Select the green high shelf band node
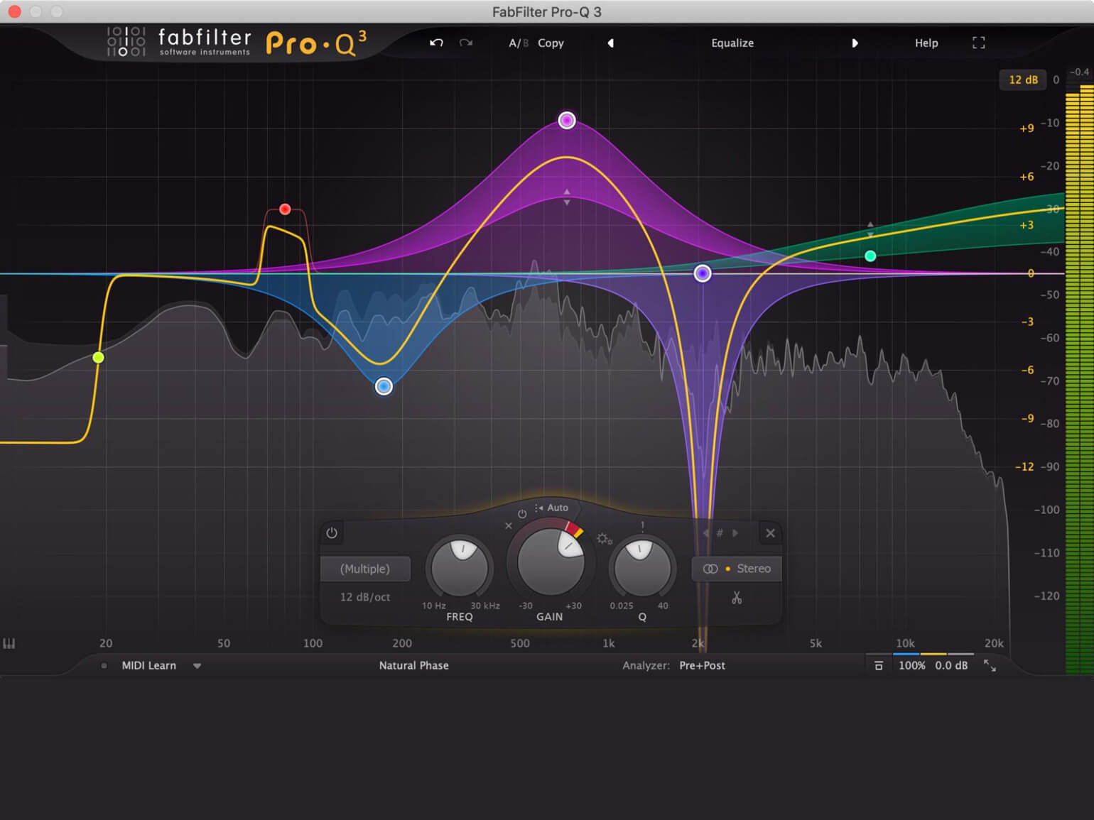 pyautogui.click(x=870, y=256)
